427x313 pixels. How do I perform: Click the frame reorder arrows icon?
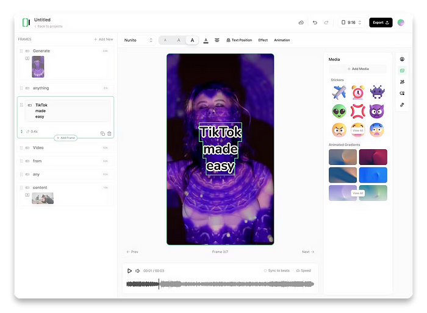click(x=21, y=132)
